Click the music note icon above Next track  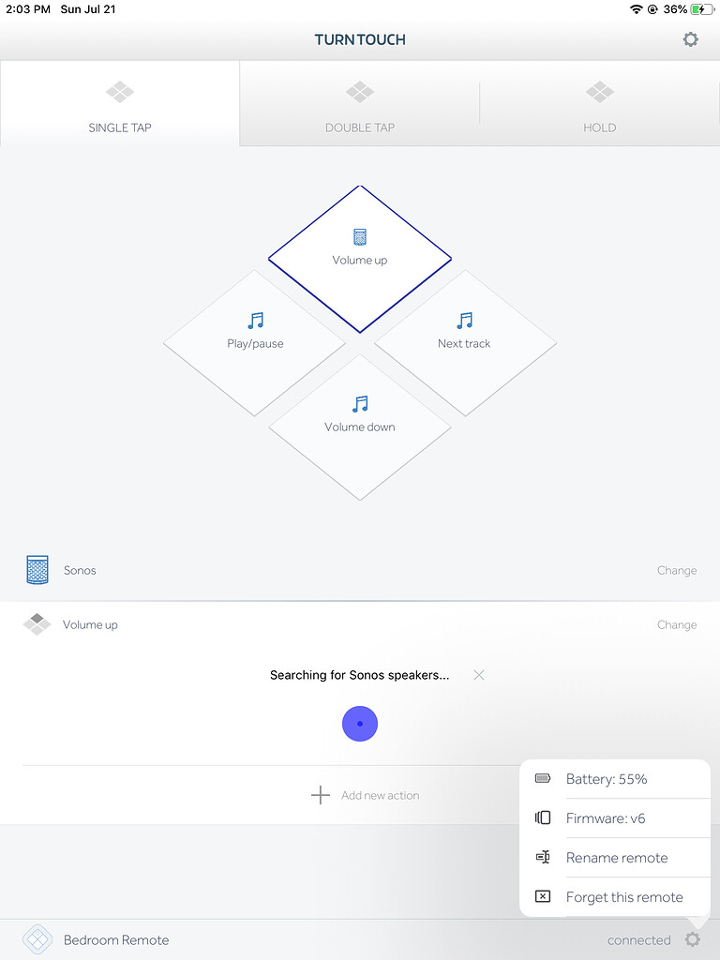pyautogui.click(x=465, y=321)
